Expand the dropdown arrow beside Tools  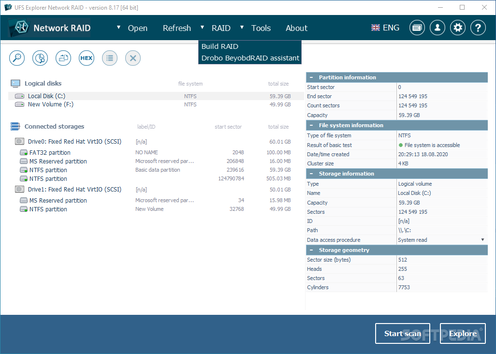pos(242,28)
